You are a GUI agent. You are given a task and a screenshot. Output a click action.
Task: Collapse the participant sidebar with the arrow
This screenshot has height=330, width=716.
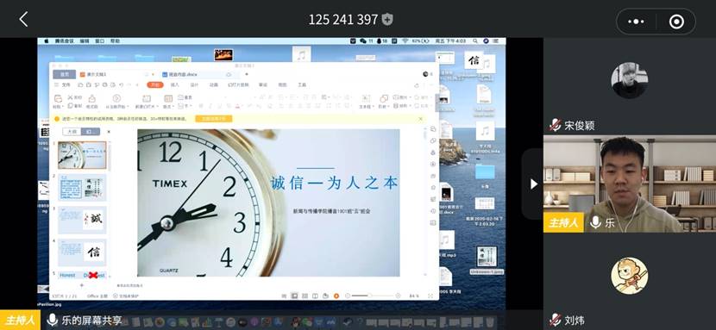click(533, 184)
